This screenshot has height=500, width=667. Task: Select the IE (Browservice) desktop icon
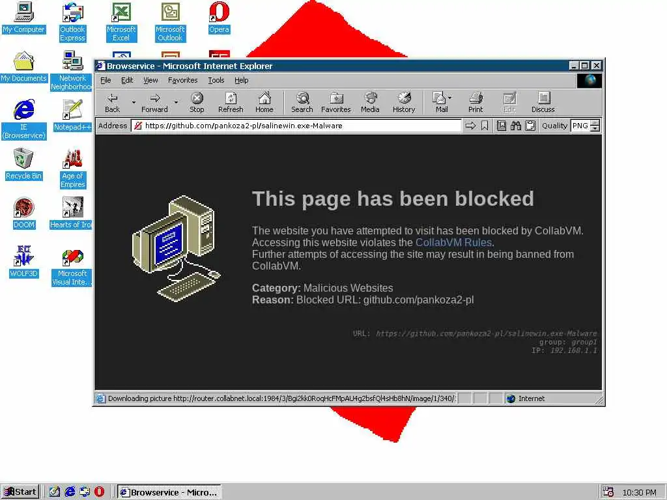[x=23, y=120]
